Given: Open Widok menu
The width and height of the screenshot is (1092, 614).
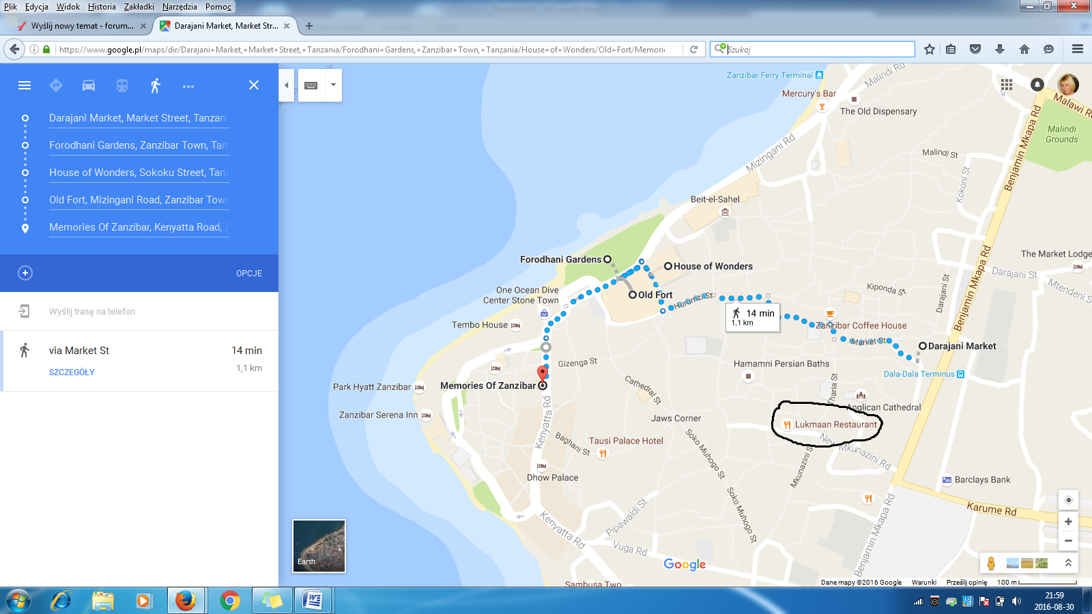Looking at the screenshot, I should (68, 7).
